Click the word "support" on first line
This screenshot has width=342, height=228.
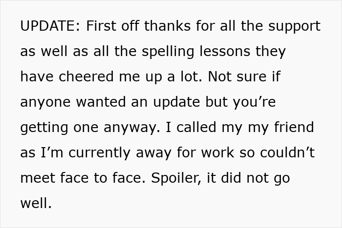(295, 27)
